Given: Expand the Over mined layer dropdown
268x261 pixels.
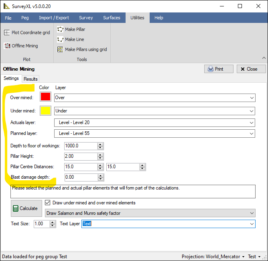Looking at the screenshot, I should [x=252, y=98].
